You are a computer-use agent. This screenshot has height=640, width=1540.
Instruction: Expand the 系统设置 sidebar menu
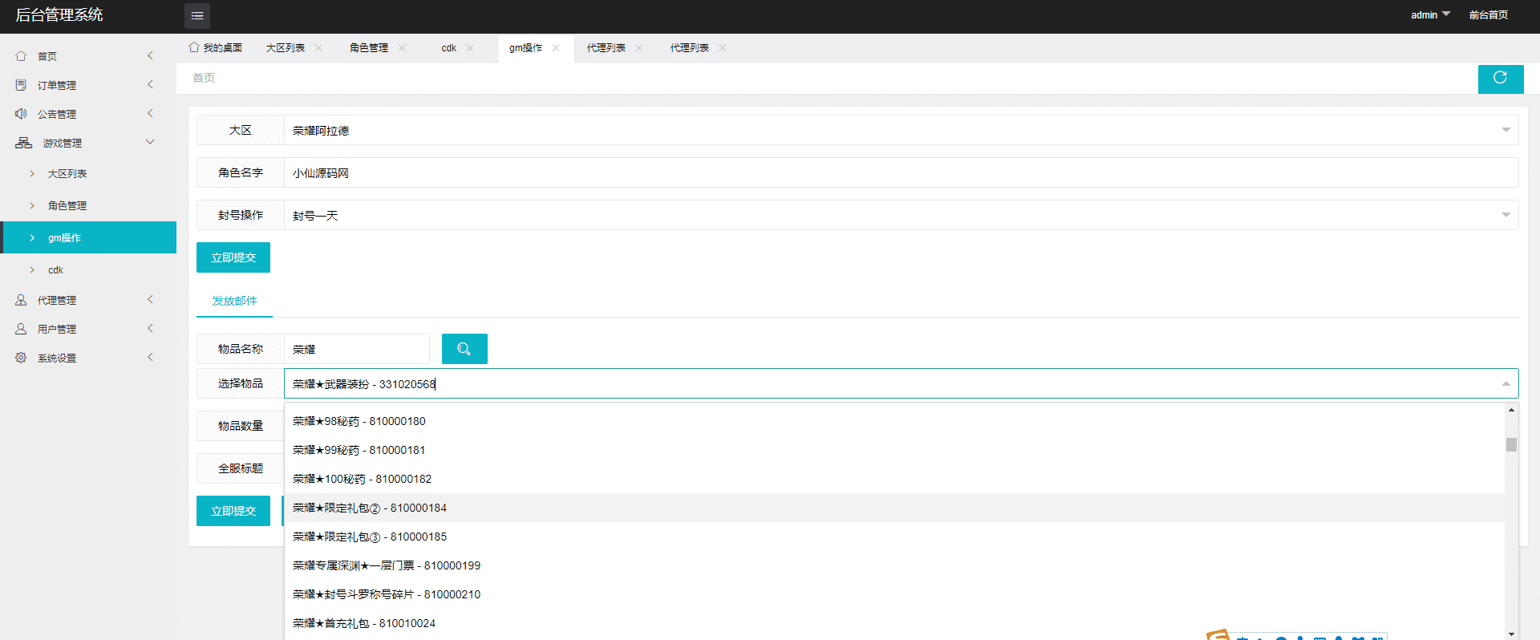(x=150, y=357)
